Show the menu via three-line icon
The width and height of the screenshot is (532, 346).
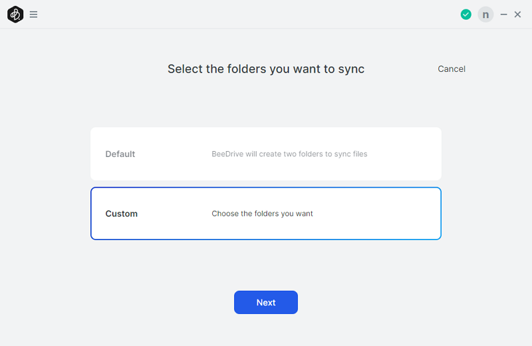coord(33,14)
